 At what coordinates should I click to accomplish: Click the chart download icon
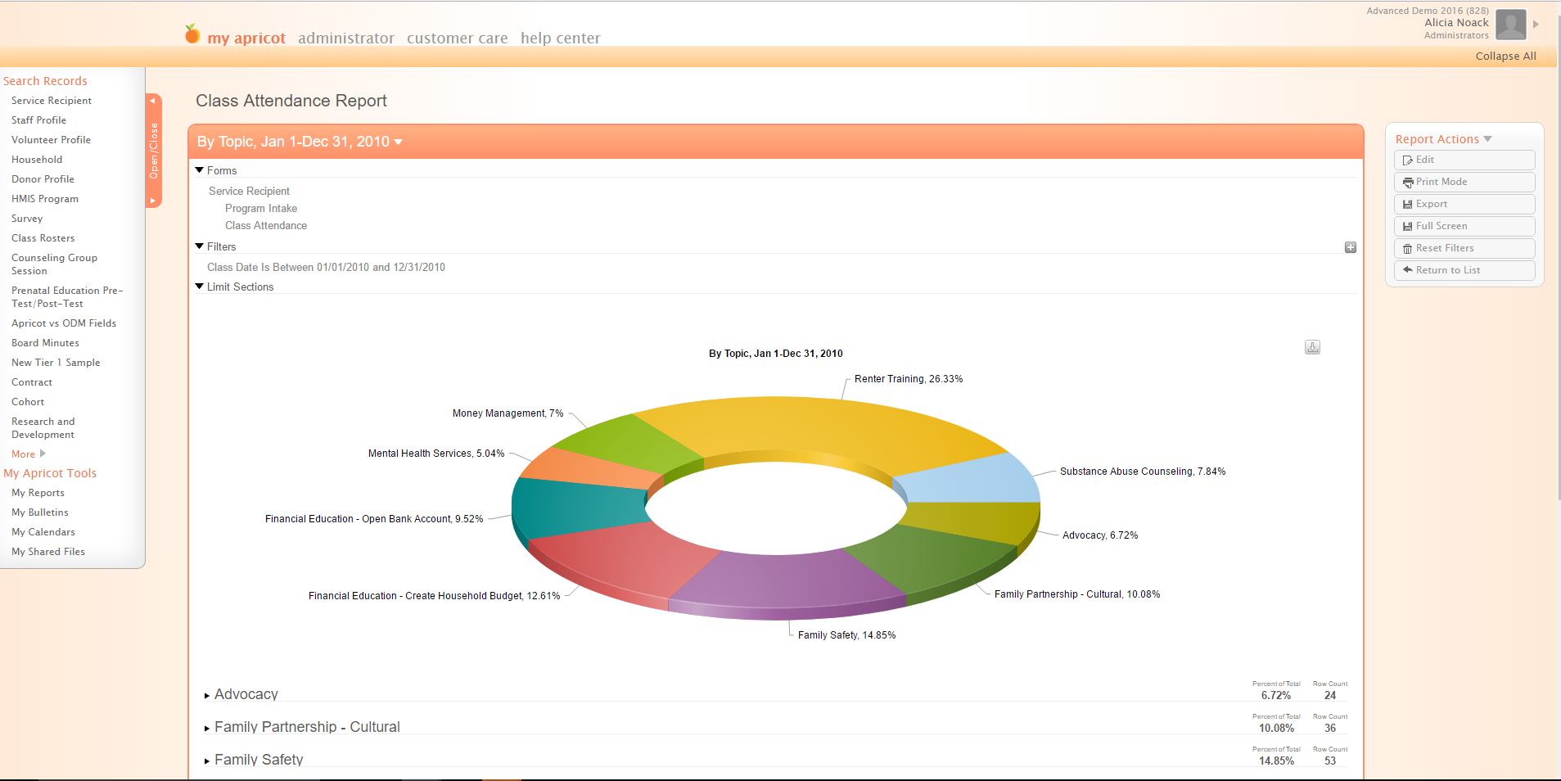(x=1312, y=347)
